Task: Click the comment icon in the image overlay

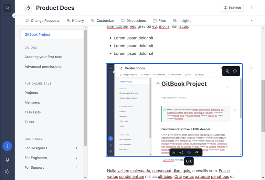Action: coord(235,71)
